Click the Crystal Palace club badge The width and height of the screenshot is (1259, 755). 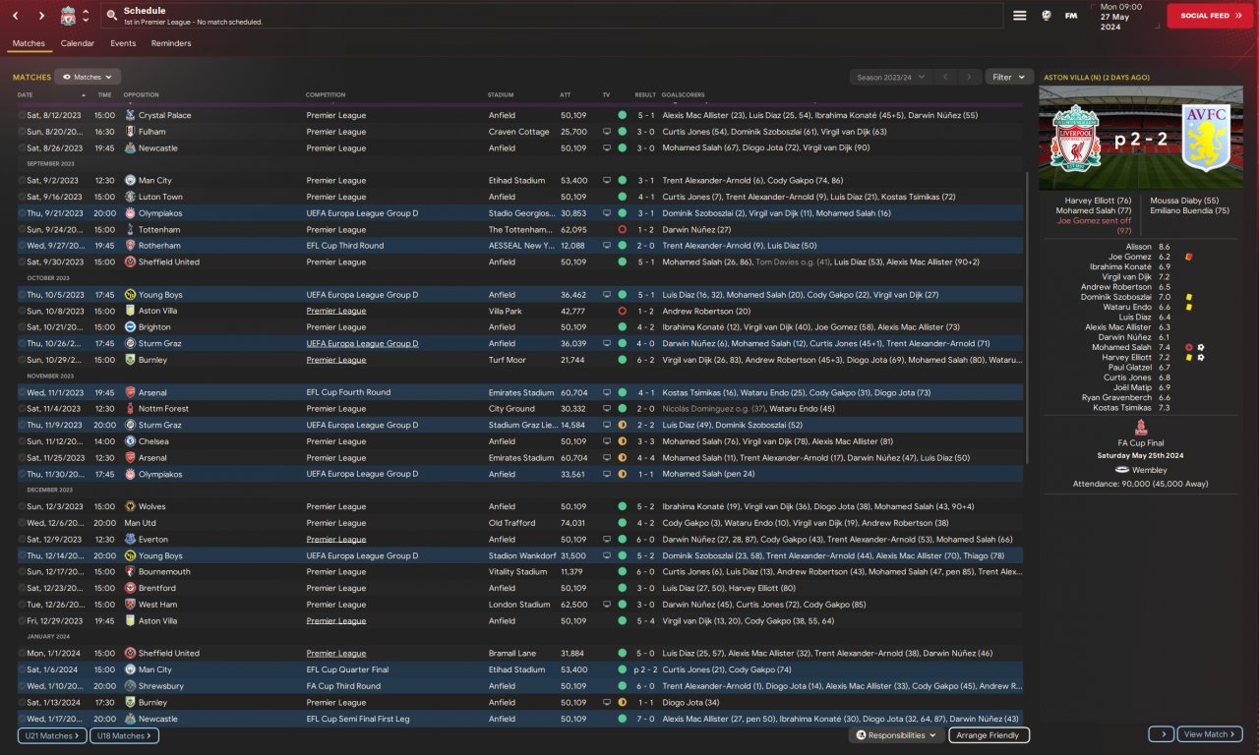pyautogui.click(x=130, y=115)
